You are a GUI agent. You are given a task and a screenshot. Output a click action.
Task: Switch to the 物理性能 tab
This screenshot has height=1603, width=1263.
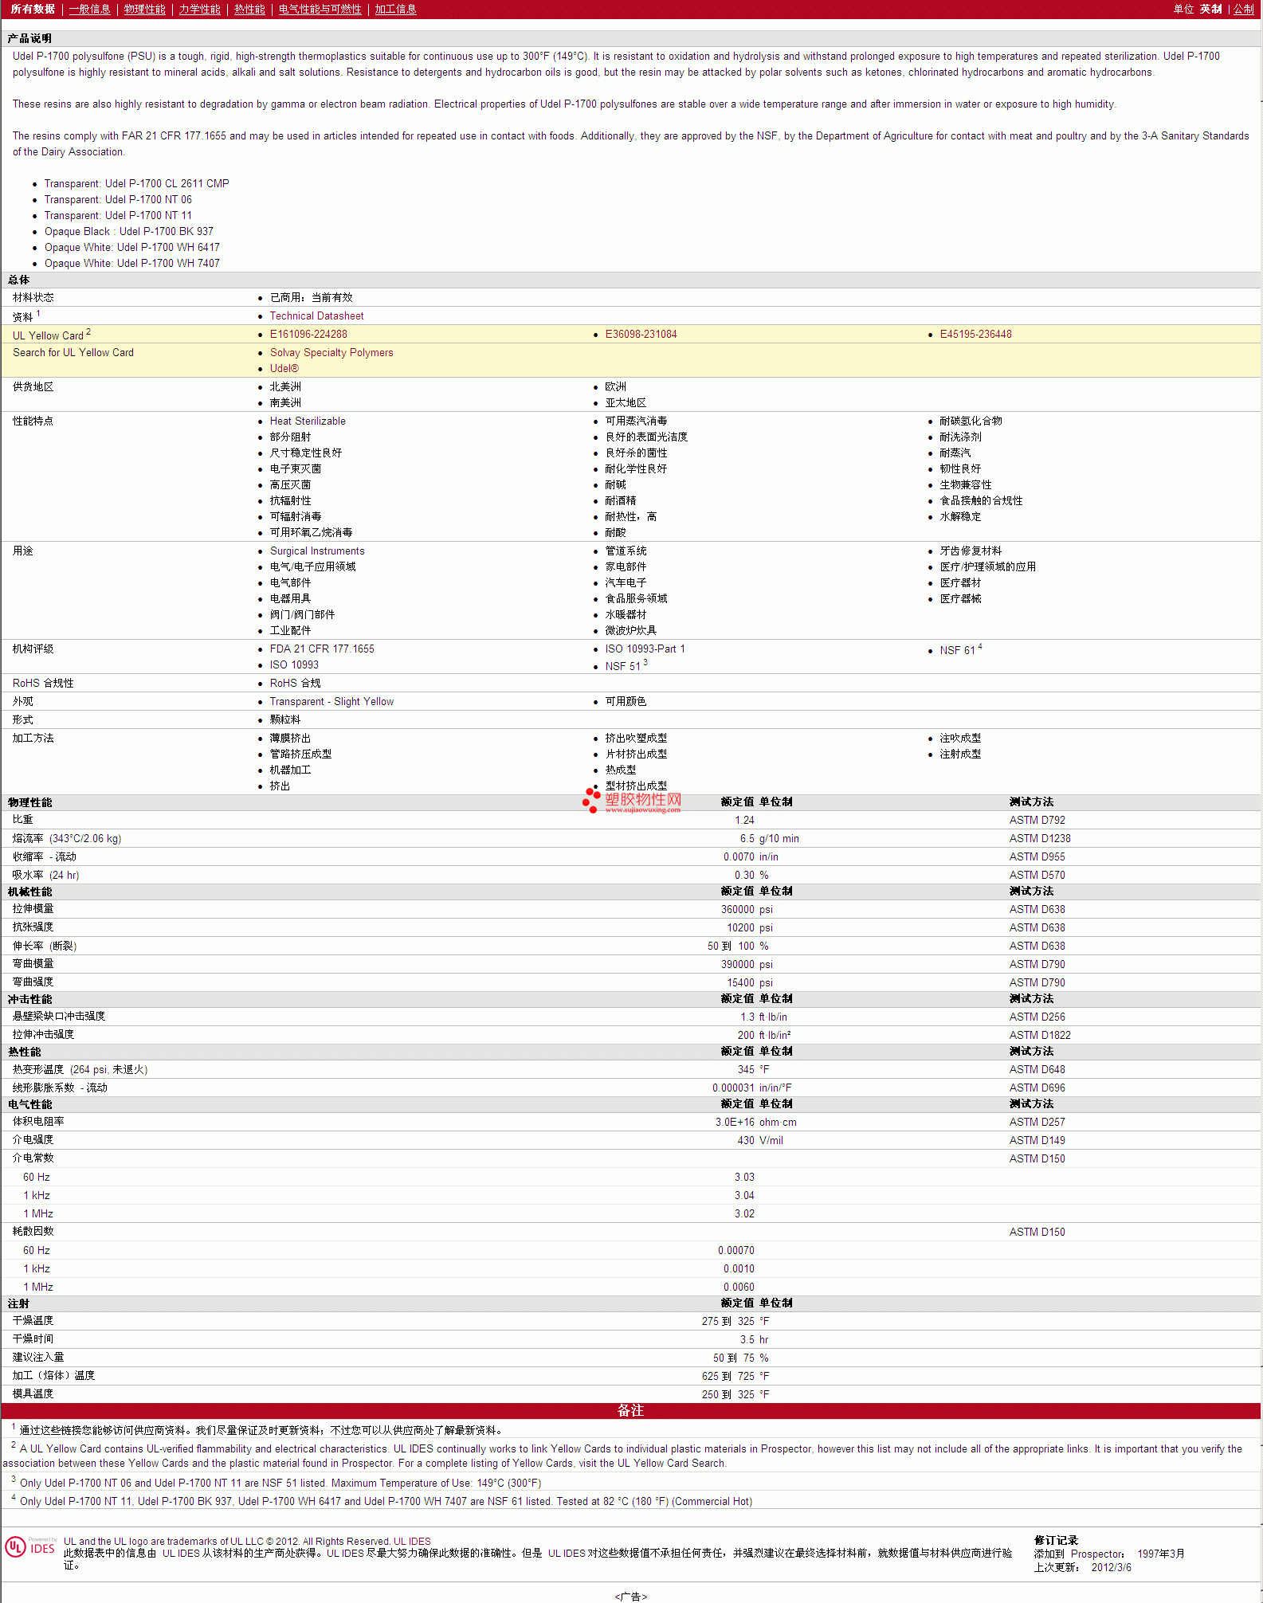coord(144,10)
